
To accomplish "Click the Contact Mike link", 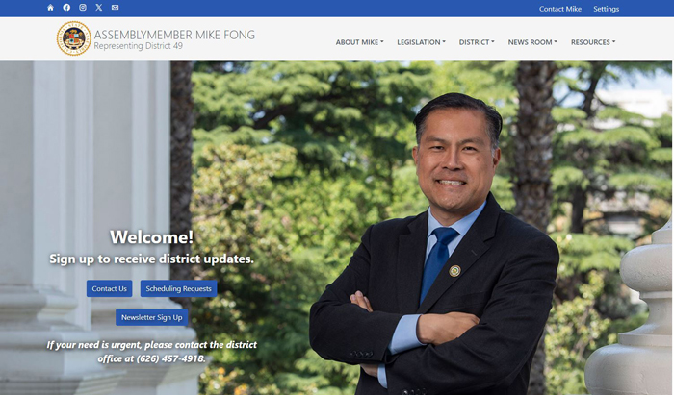I will (560, 9).
